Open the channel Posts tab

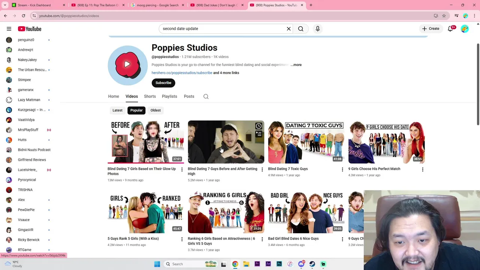[189, 96]
